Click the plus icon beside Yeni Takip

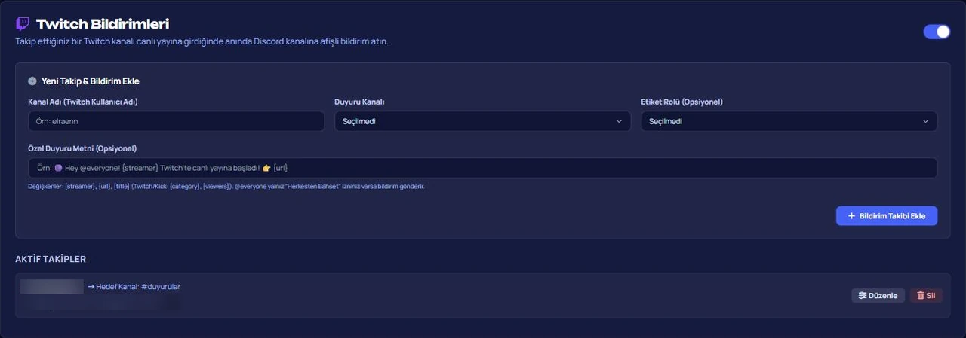click(x=32, y=81)
